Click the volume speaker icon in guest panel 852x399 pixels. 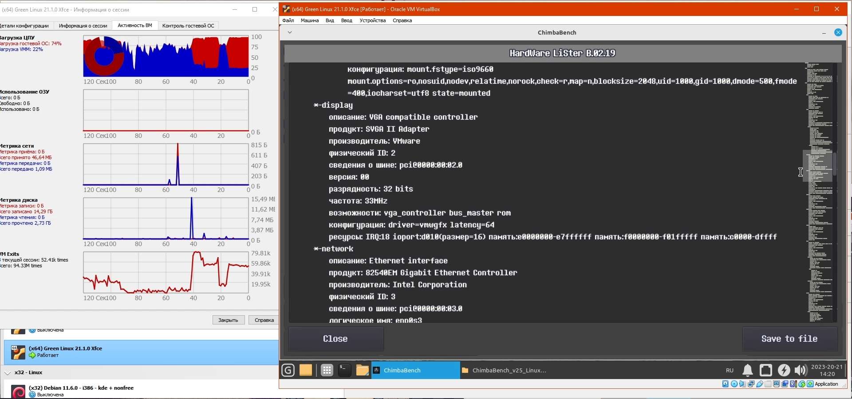coord(801,370)
